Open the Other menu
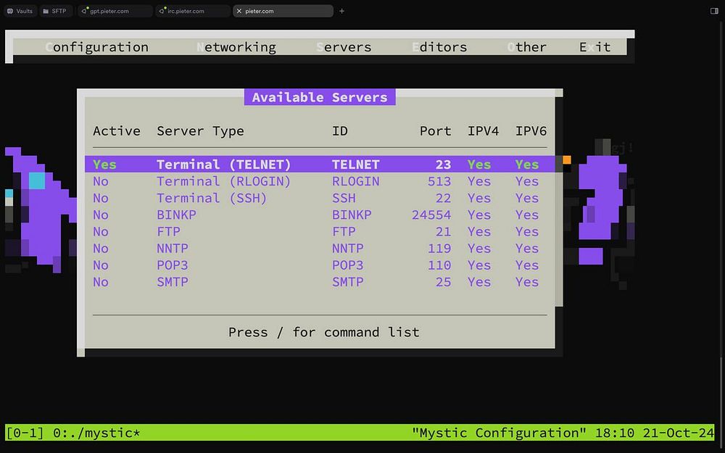This screenshot has height=453, width=725. point(527,47)
